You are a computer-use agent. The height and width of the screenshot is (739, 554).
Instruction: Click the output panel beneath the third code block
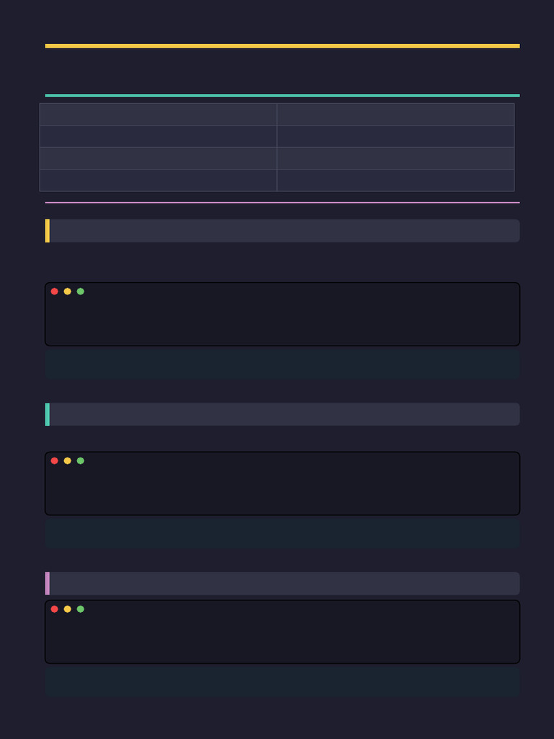click(x=282, y=681)
